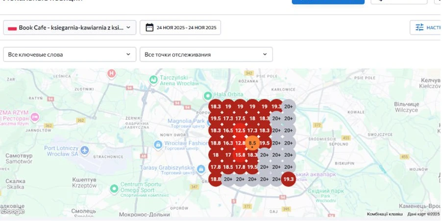Click the Скалка Skałka place label
The height and width of the screenshot is (221, 442).
pyautogui.click(x=15, y=184)
